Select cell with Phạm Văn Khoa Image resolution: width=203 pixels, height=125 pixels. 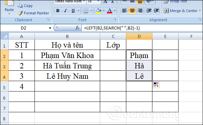click(x=67, y=55)
